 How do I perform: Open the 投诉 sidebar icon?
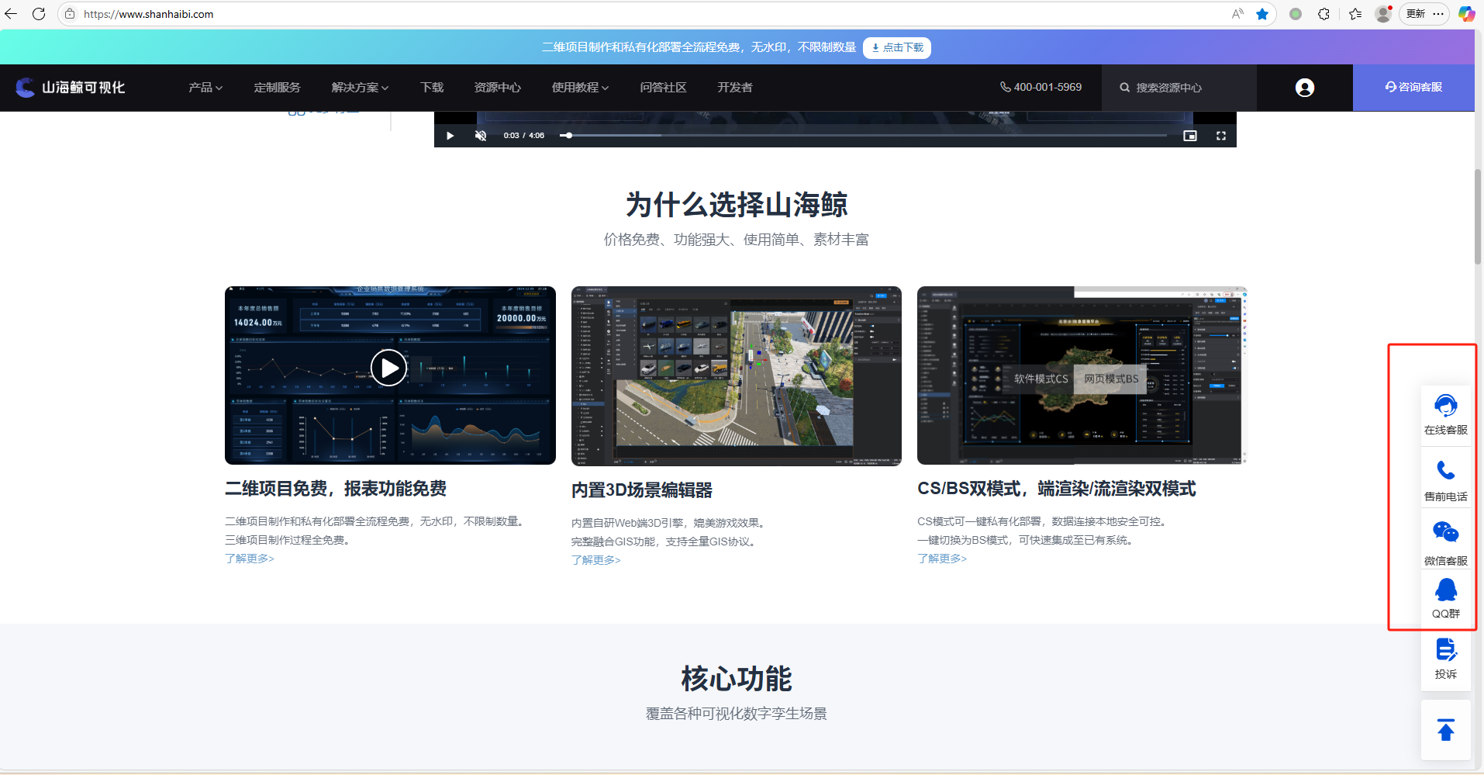tap(1446, 659)
